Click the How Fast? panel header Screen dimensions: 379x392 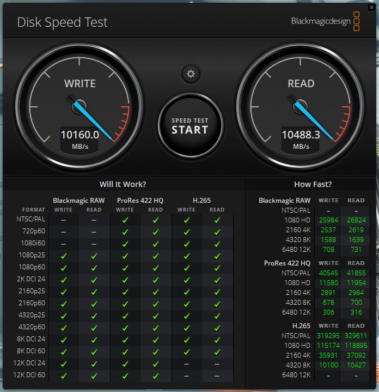click(313, 184)
